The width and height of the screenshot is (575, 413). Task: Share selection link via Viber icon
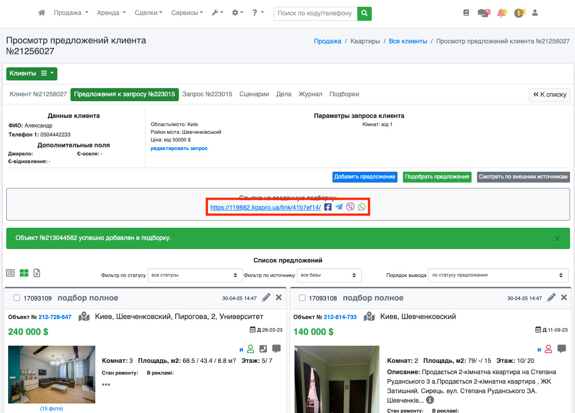[x=350, y=207]
